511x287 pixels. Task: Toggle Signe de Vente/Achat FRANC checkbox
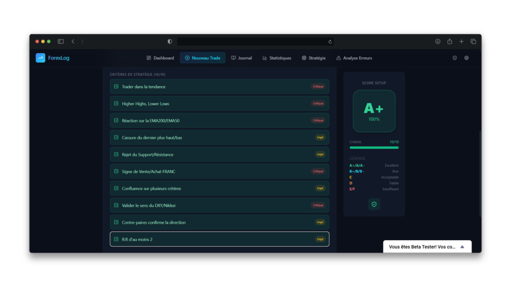point(116,171)
